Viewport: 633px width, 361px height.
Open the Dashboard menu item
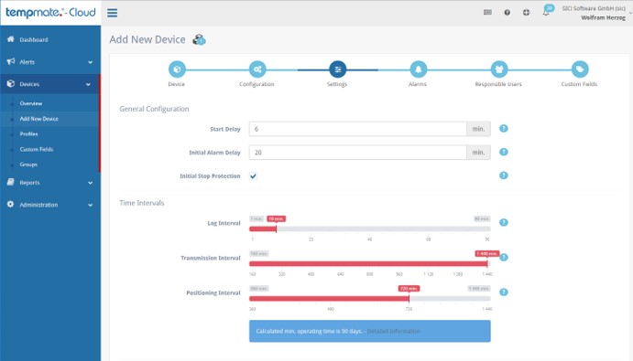(50, 39)
